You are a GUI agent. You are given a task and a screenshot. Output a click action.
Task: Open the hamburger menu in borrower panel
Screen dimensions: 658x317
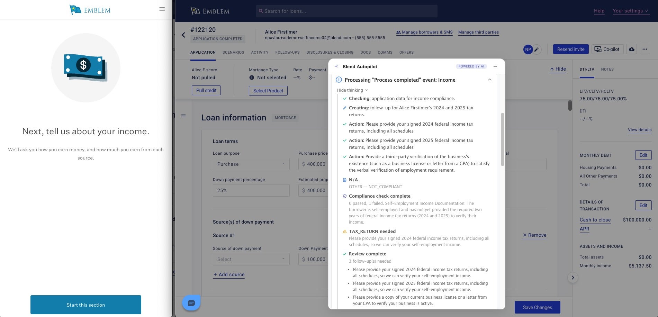tap(162, 9)
